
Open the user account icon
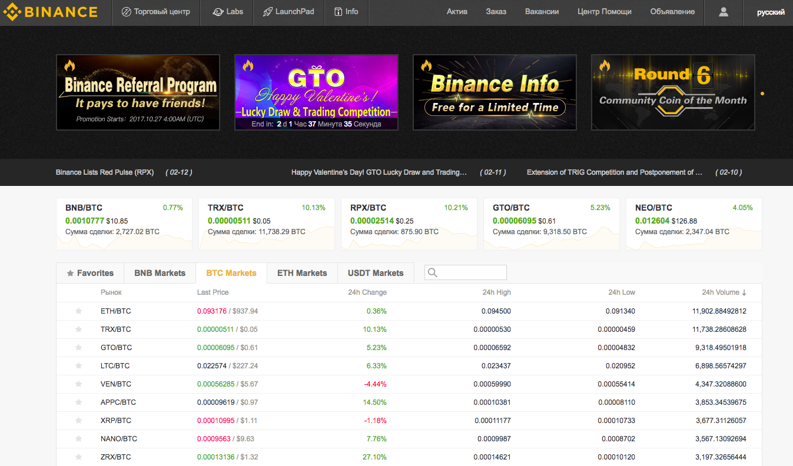724,12
